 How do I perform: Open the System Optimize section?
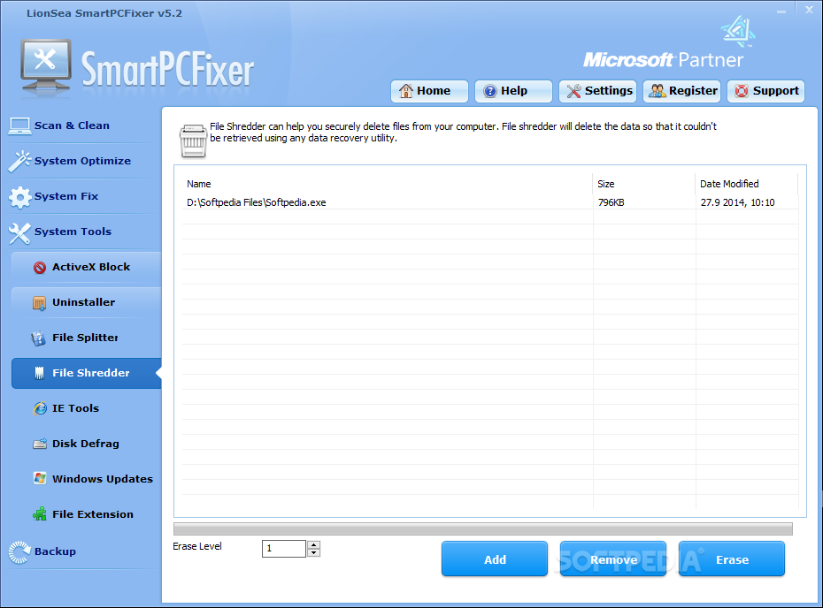tap(82, 162)
